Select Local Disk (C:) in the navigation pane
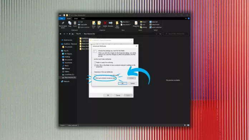 (68, 75)
